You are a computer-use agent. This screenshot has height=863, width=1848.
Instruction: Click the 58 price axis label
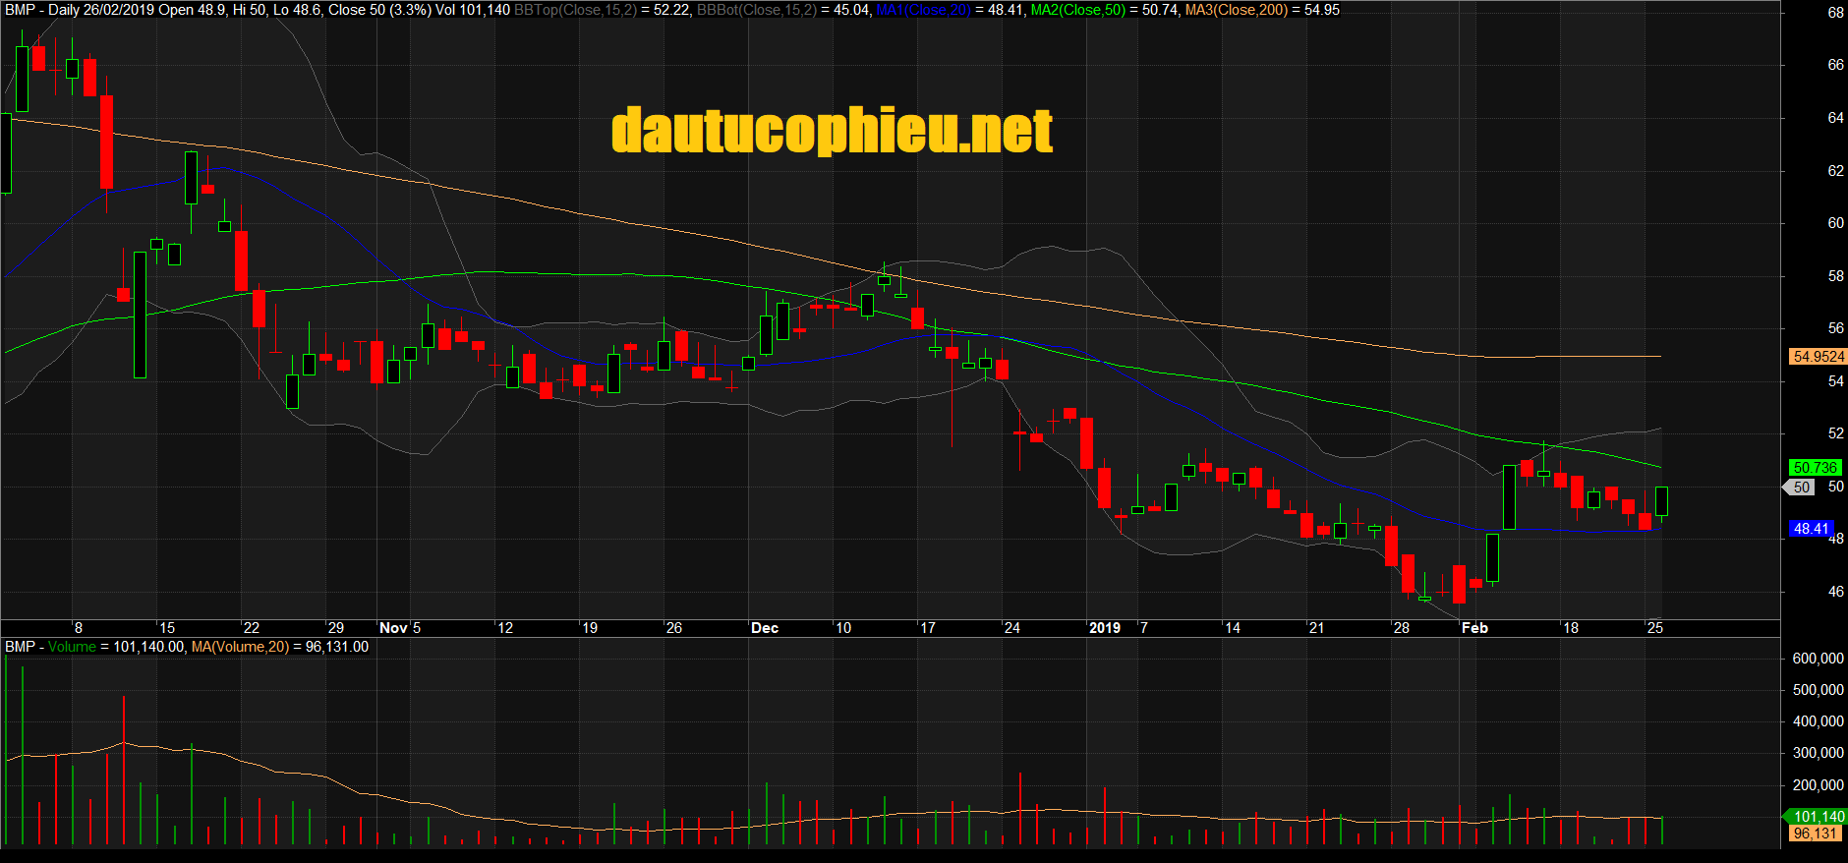1836,276
